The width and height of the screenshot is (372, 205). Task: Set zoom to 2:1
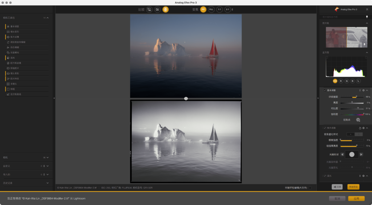(227, 9)
